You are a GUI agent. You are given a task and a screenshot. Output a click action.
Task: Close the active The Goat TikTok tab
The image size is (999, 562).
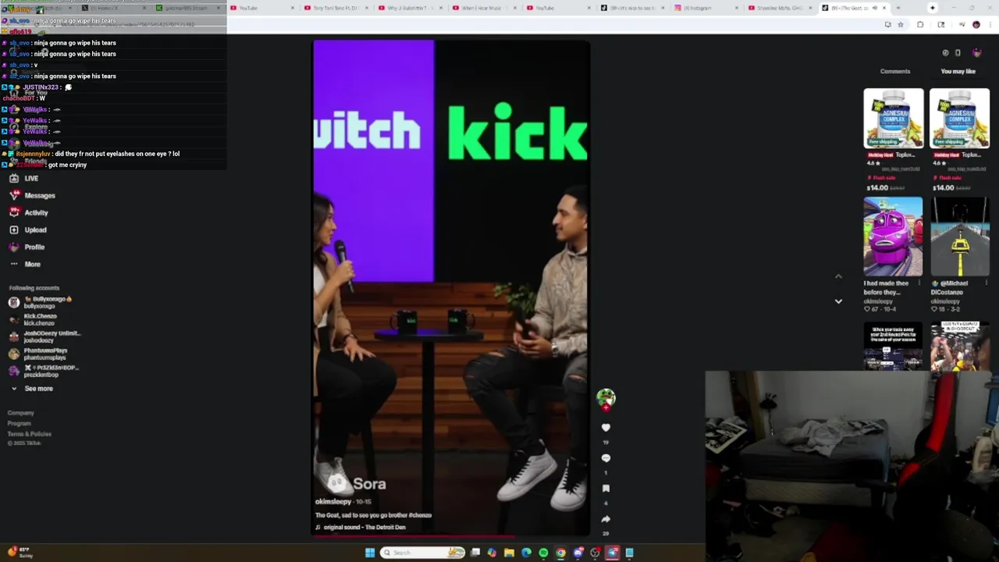[884, 8]
